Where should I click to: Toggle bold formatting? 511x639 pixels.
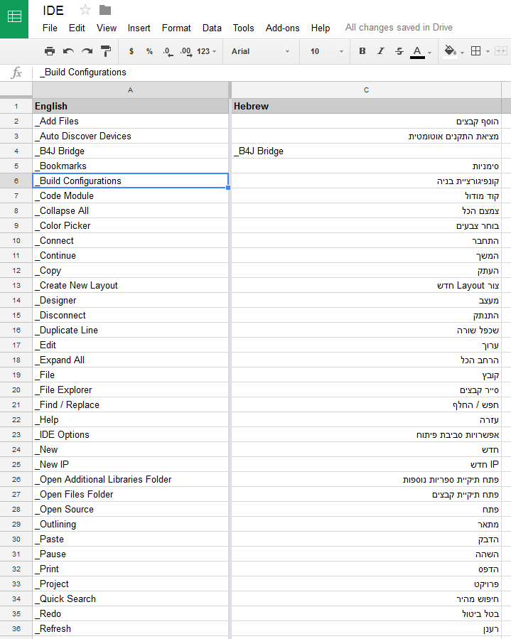[x=362, y=51]
